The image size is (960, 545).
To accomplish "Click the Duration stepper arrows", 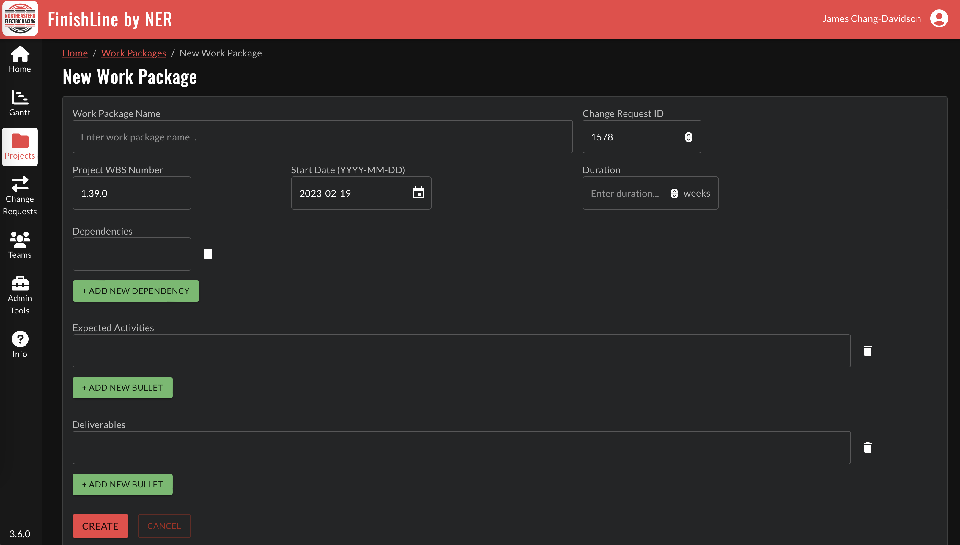I will (674, 193).
